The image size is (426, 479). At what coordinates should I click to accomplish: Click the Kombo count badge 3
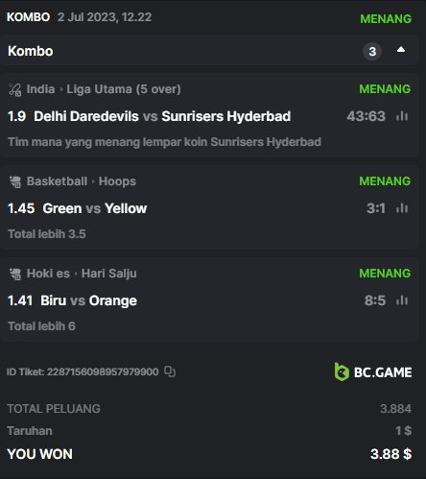pyautogui.click(x=372, y=51)
